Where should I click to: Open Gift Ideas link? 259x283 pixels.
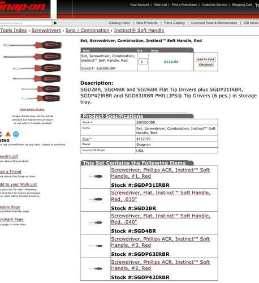pyautogui.click(x=251, y=23)
